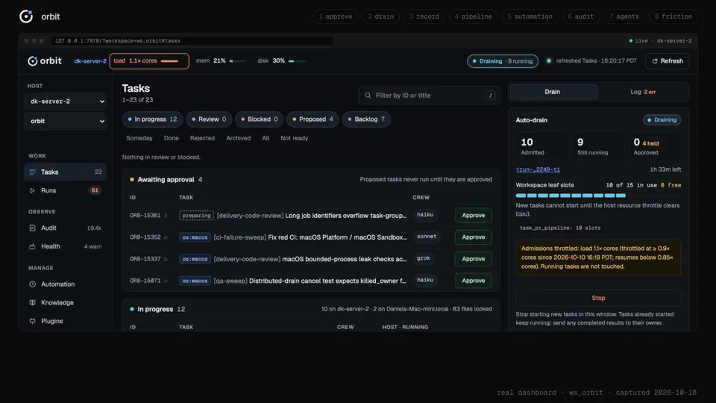Open the dk-server-2 host dropdown

(66, 101)
